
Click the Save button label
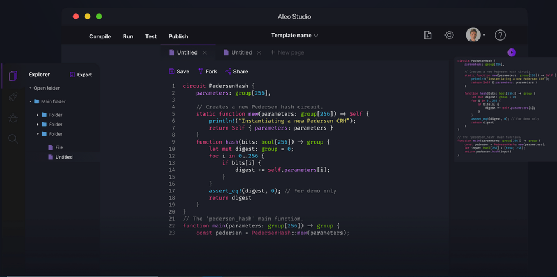click(x=183, y=71)
